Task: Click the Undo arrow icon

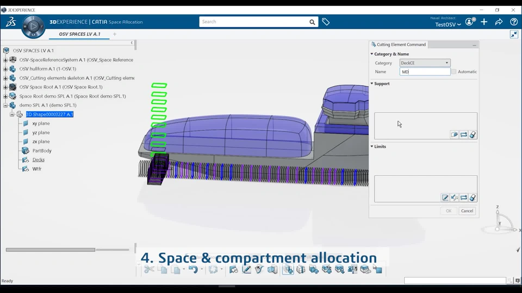Action: [x=192, y=270]
